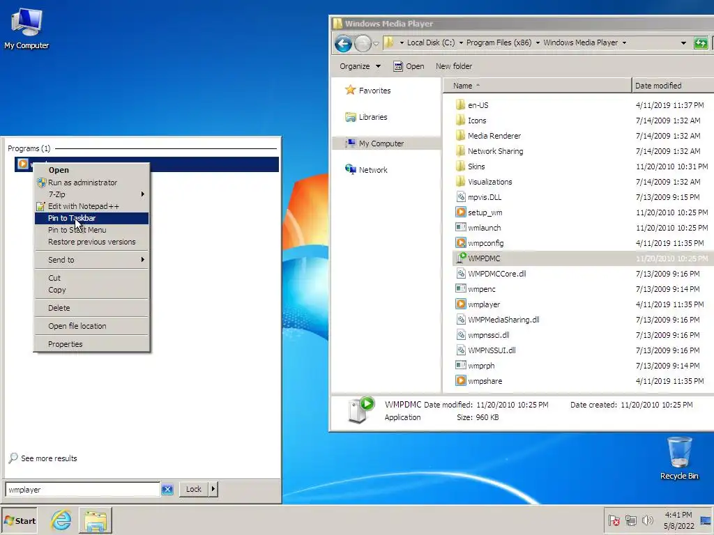Select the Media Renderer folder
This screenshot has width=714, height=535.
[494, 136]
